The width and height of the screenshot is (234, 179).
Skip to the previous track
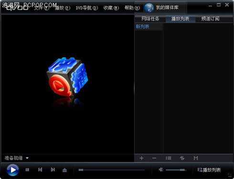click(x=40, y=170)
